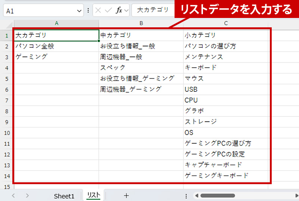Expand the dropdown arrow beside fx
This screenshot has height=201, width=299.
click(x=126, y=10)
